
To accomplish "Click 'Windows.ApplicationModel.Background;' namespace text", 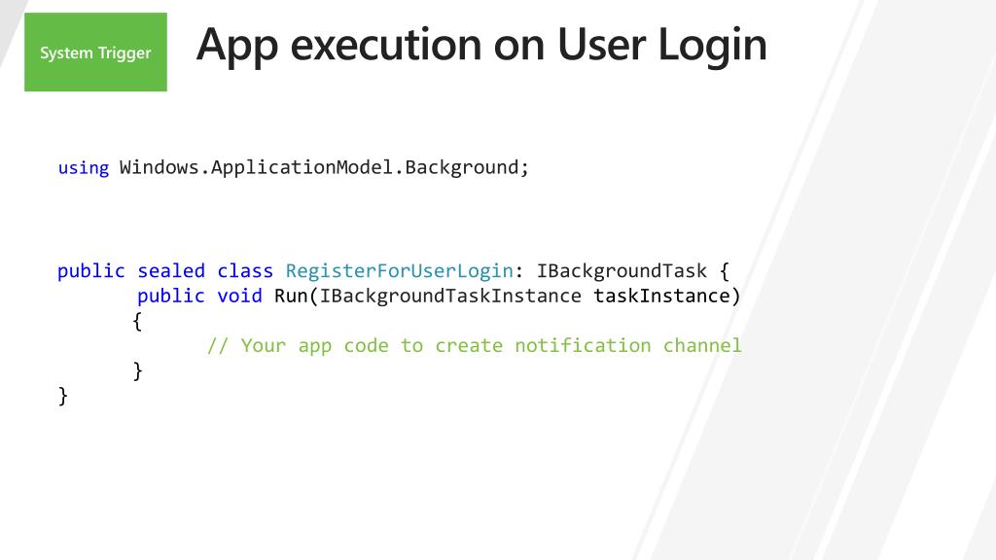I will (x=324, y=167).
